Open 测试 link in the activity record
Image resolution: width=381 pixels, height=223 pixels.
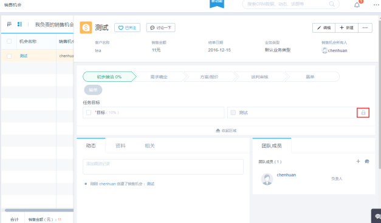(x=151, y=184)
